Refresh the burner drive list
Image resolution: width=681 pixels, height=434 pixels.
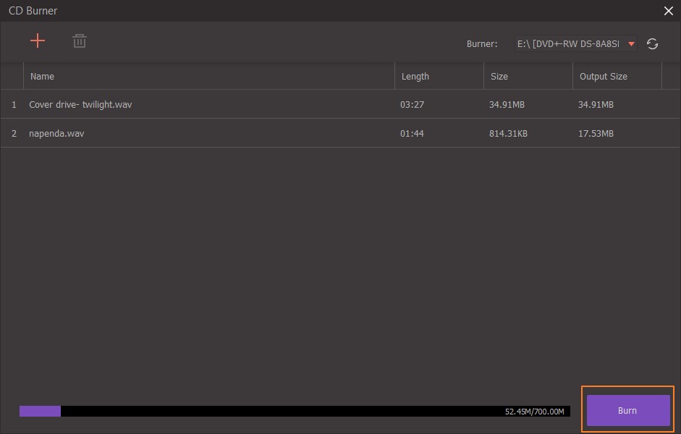tap(652, 44)
